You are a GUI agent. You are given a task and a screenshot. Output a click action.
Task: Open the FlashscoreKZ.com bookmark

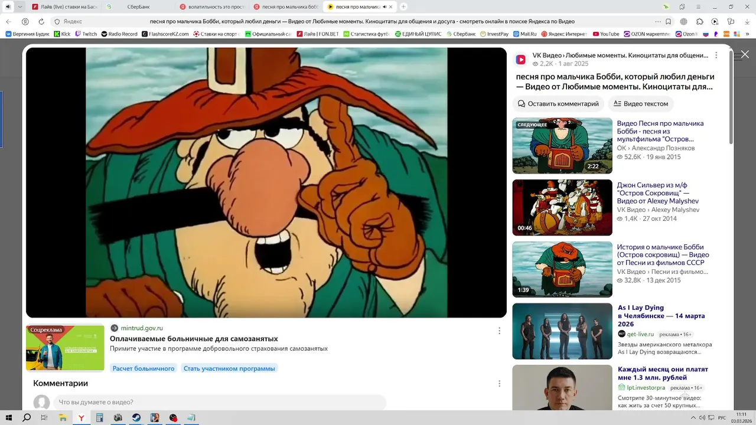[x=165, y=34]
